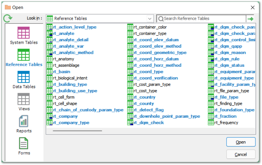Select rt_analyte_detail table name
The height and width of the screenshot is (165, 262).
click(x=71, y=40)
